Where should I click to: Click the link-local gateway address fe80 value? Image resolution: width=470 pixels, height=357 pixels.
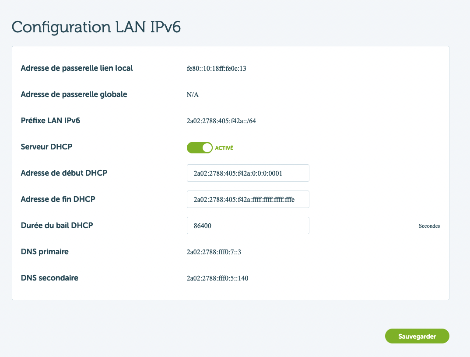click(217, 69)
